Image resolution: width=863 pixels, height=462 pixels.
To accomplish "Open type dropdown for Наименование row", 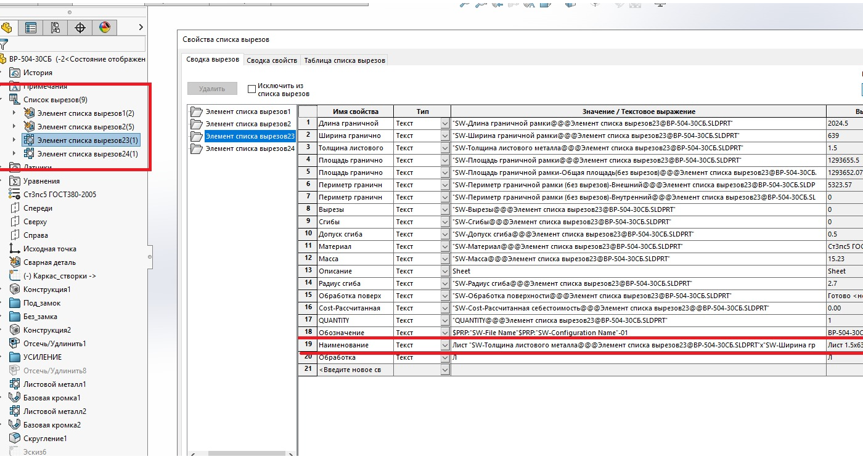I will click(446, 345).
